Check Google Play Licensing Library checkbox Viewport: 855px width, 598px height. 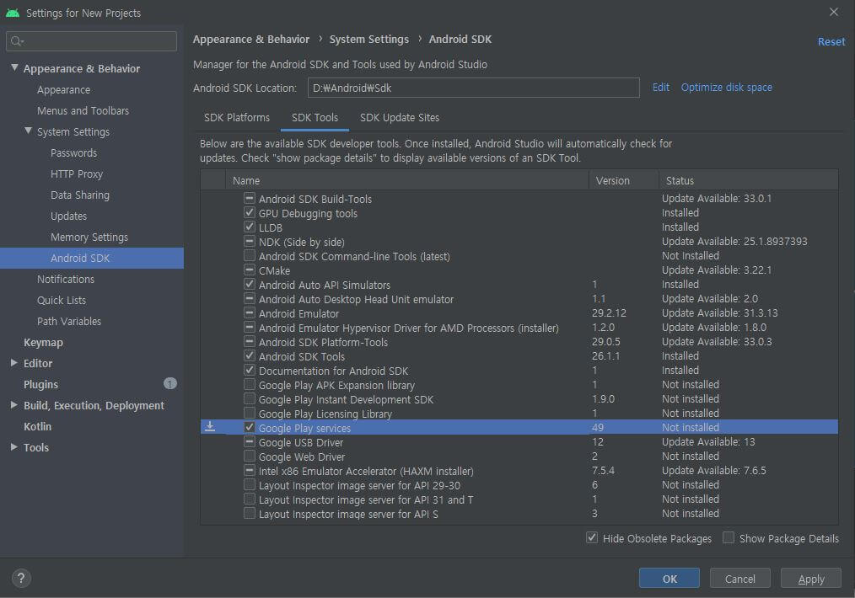pos(250,413)
